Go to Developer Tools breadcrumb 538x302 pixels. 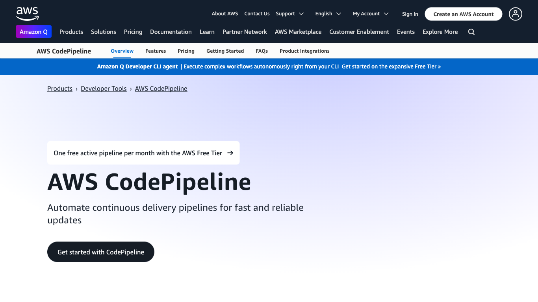coord(104,89)
